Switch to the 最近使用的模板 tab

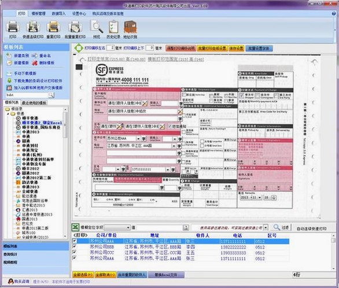(34, 103)
